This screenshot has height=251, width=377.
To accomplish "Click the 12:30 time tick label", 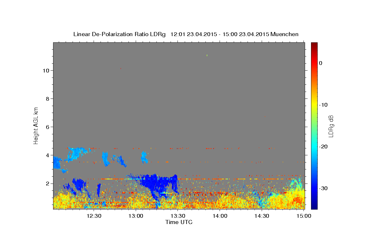I will pos(94,216).
